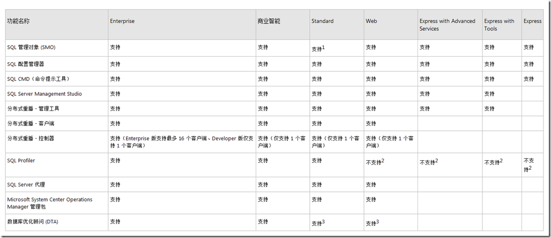Screen dimensions: 551x238
Task: Select Enterprise cell about 16 个客户端
Action: (x=182, y=142)
